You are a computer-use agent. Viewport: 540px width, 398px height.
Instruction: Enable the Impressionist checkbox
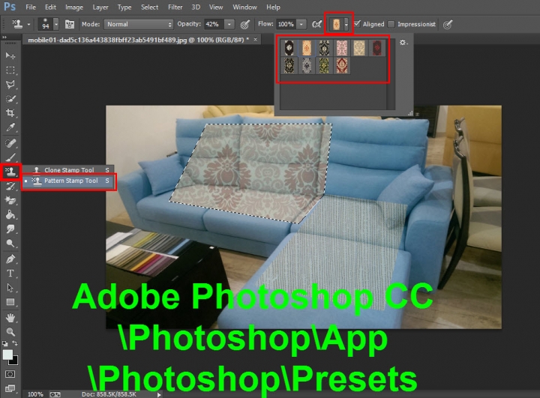[391, 25]
